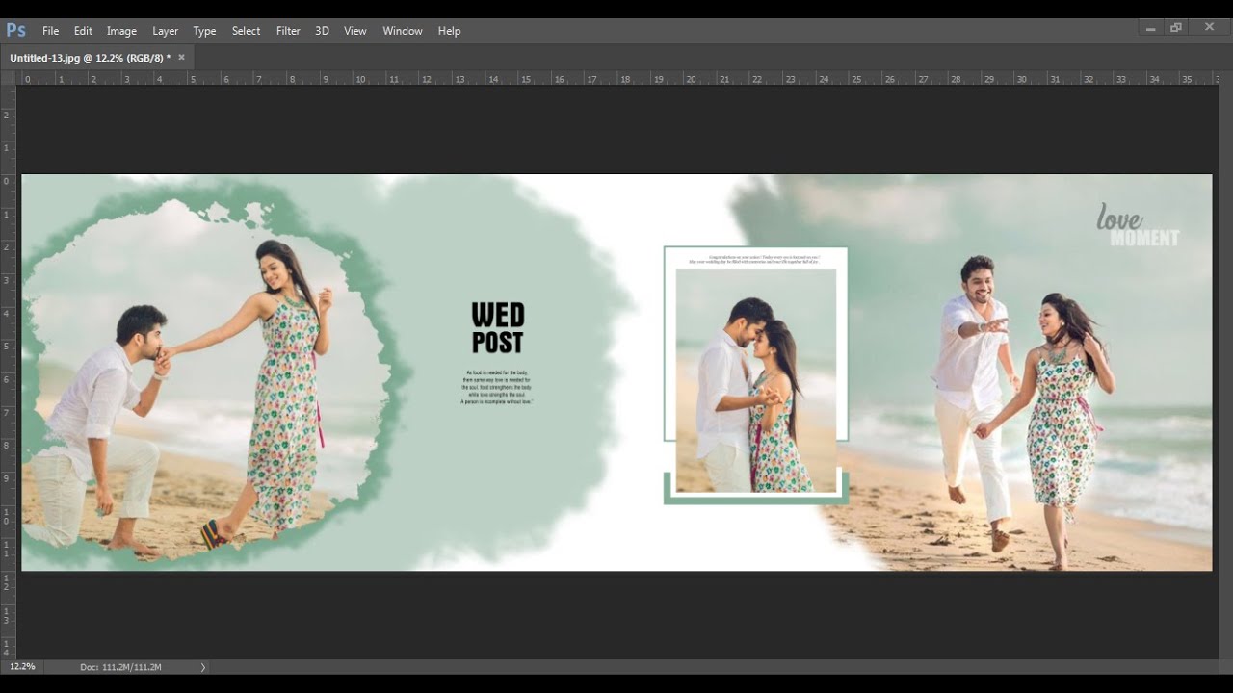The image size is (1233, 693).
Task: Open the Image menu
Action: pyautogui.click(x=121, y=31)
